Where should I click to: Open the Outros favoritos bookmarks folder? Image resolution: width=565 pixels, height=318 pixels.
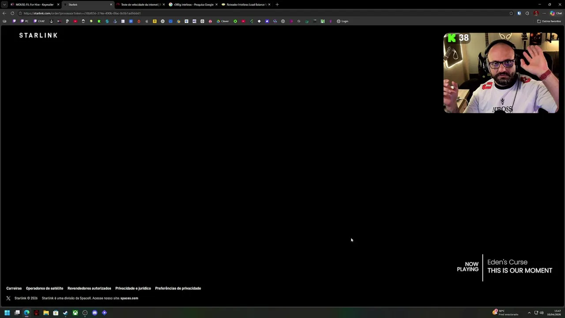tap(549, 21)
